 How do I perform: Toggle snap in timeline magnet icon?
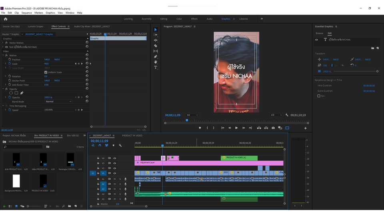point(100,146)
